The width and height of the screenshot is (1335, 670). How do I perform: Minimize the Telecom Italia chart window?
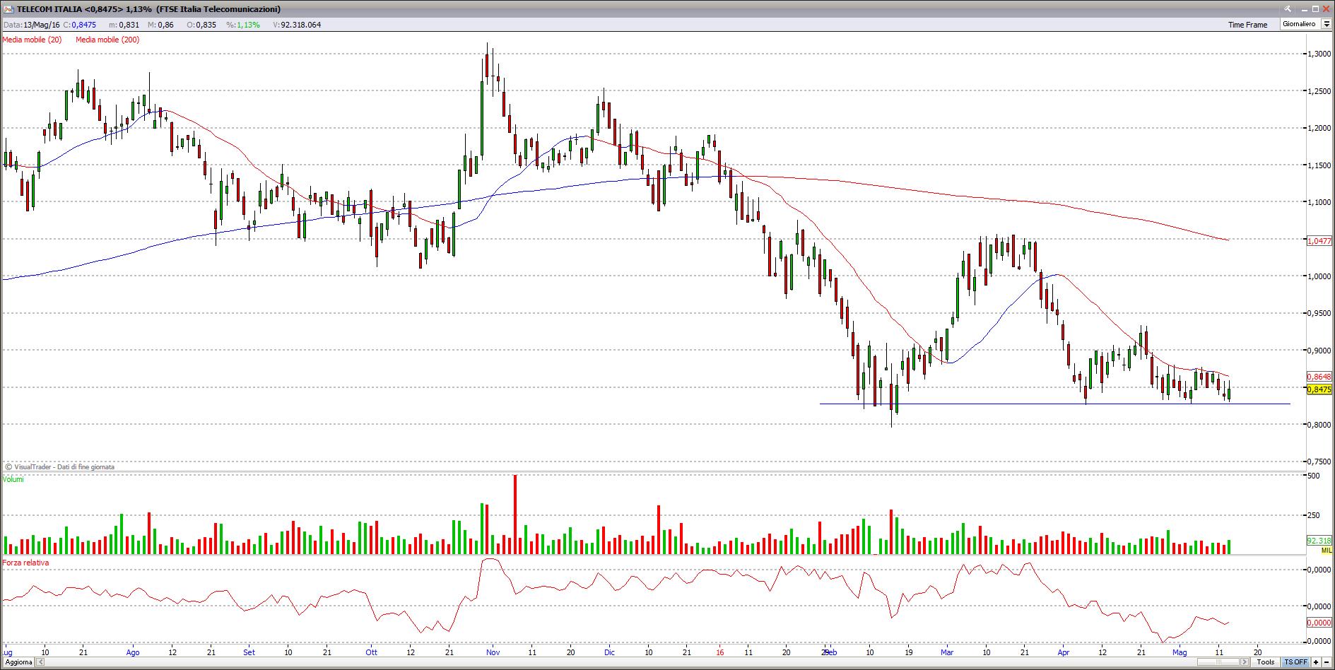coord(1304,9)
